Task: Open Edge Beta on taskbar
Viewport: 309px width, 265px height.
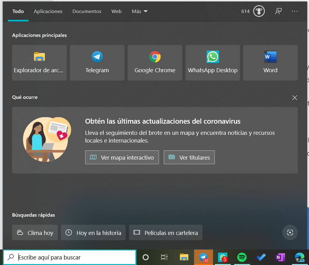Action: point(300,257)
